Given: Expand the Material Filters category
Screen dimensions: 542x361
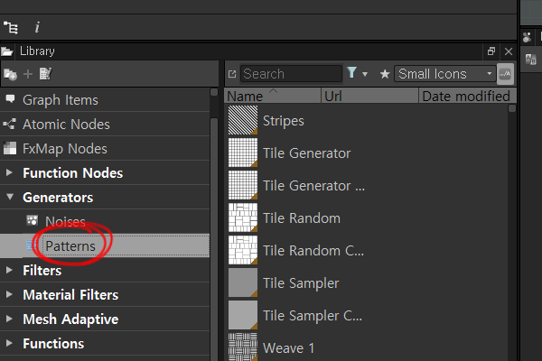Looking at the screenshot, I should (x=9, y=294).
